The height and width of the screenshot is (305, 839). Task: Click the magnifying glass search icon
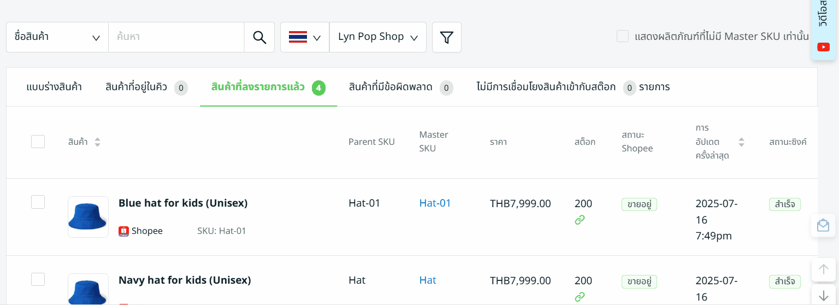pos(259,37)
